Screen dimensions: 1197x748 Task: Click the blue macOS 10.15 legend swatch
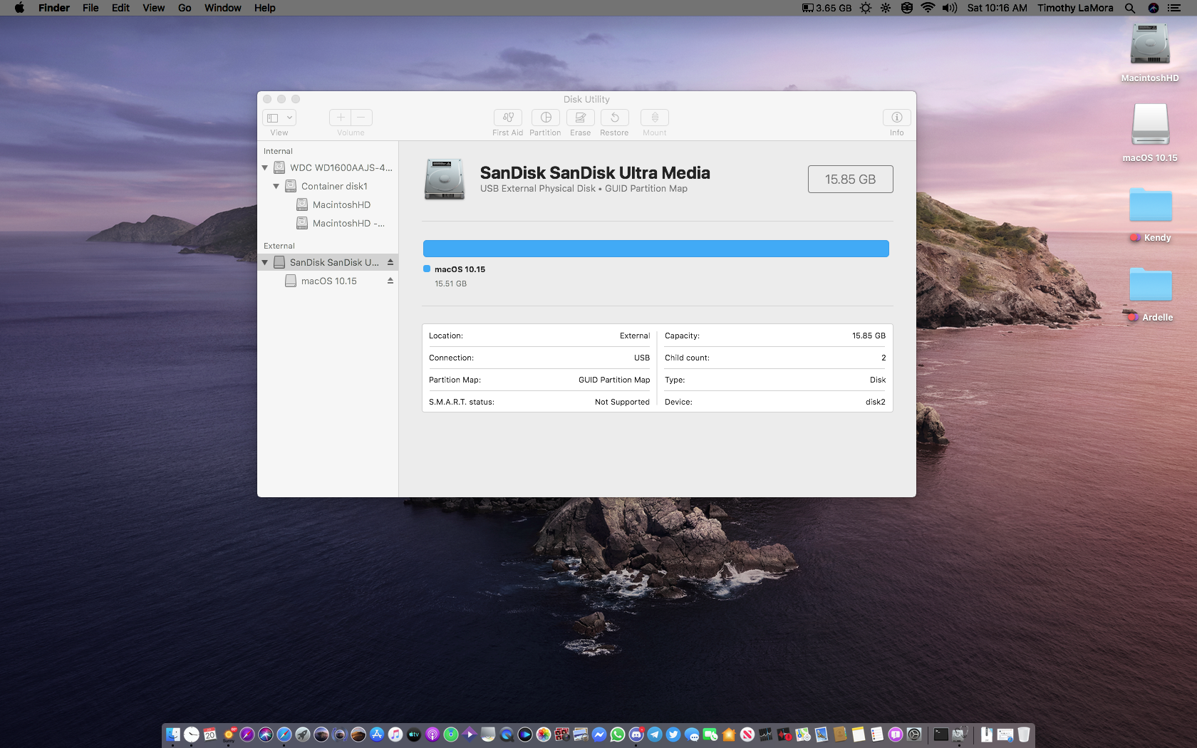[x=427, y=269]
